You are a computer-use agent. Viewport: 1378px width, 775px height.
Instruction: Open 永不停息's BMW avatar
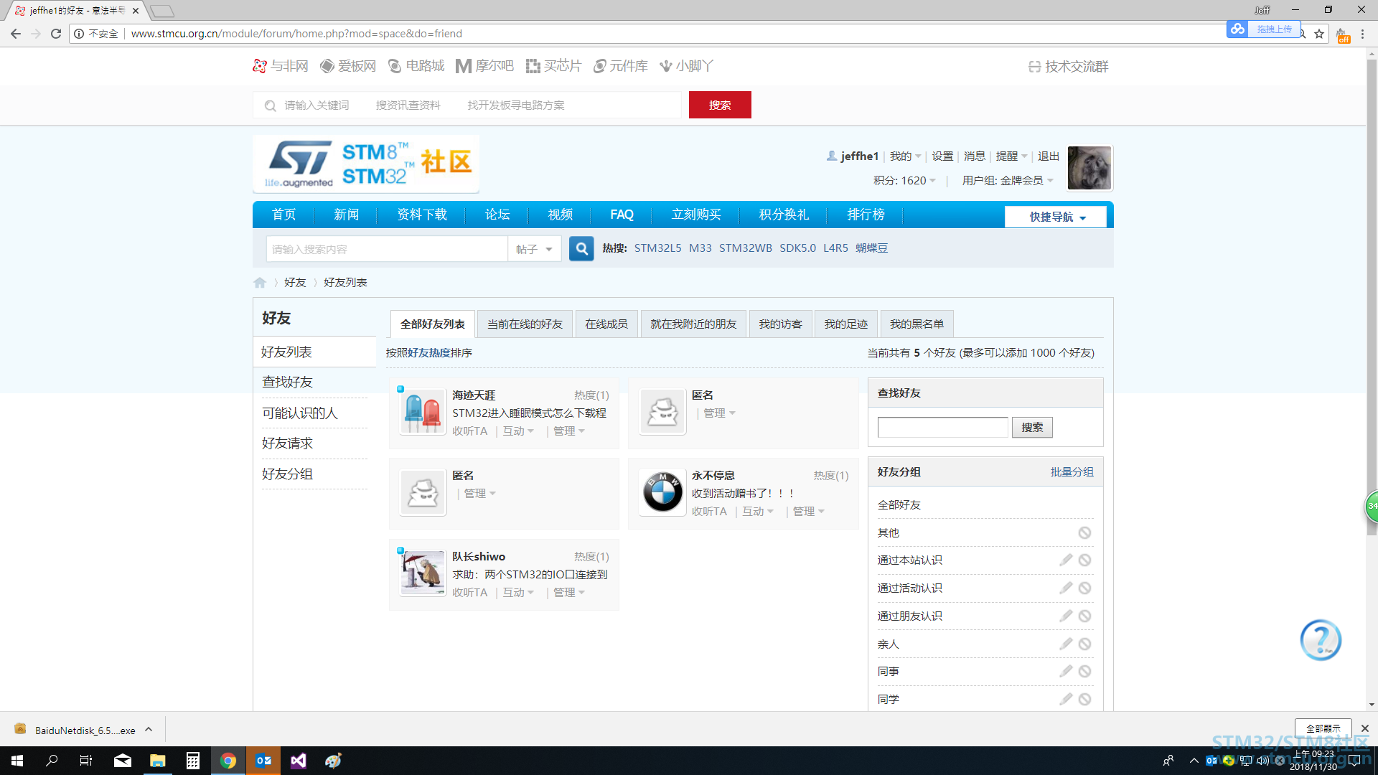pyautogui.click(x=662, y=493)
